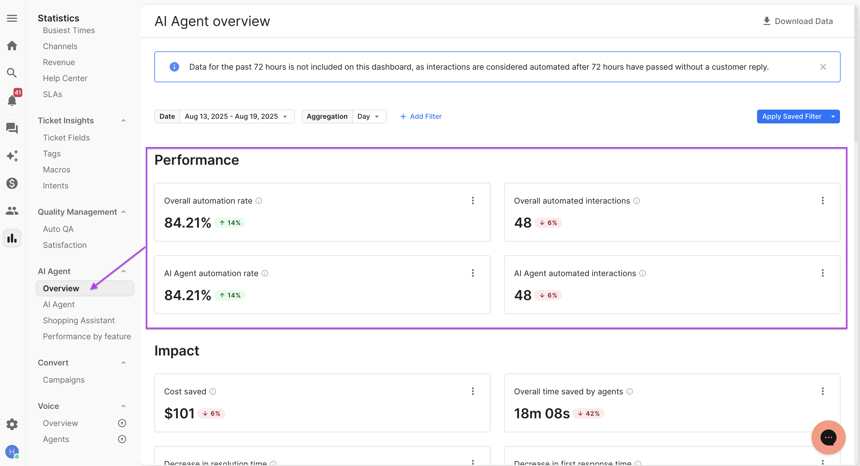Open Macros insights page
This screenshot has width=860, height=466.
56,170
